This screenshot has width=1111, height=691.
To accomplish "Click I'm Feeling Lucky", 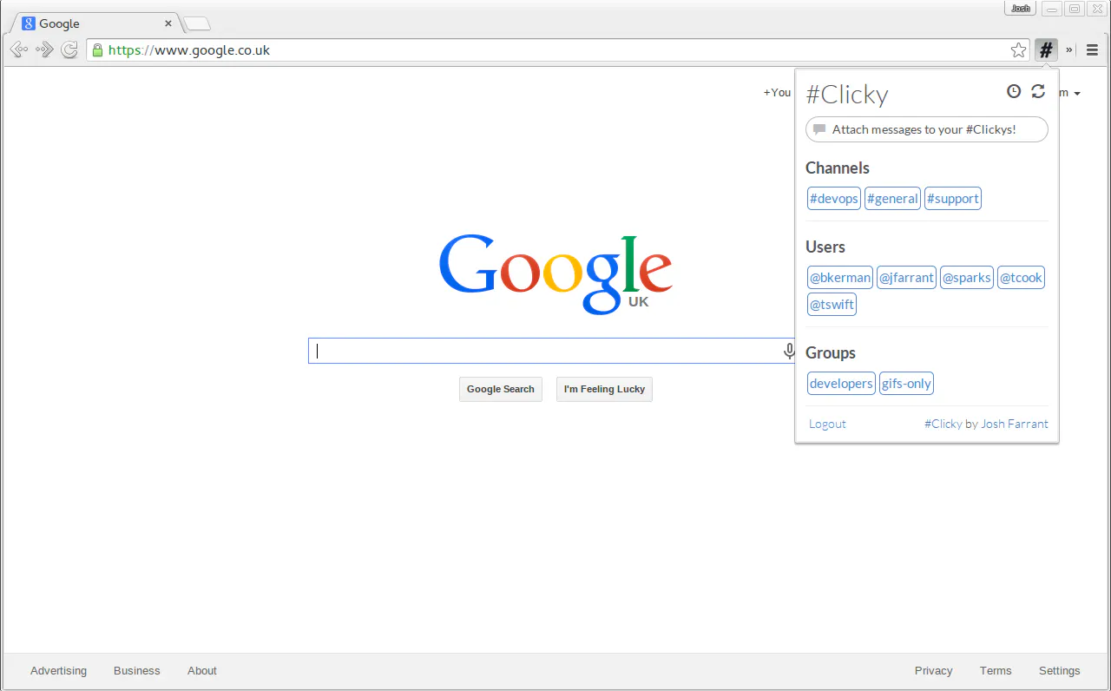I will tap(604, 389).
